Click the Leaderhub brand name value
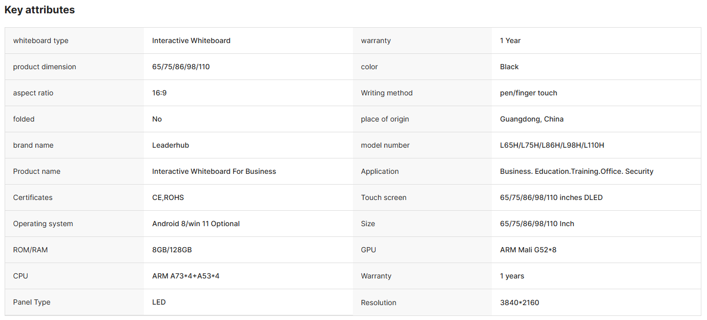This screenshot has width=707, height=320. [x=171, y=145]
